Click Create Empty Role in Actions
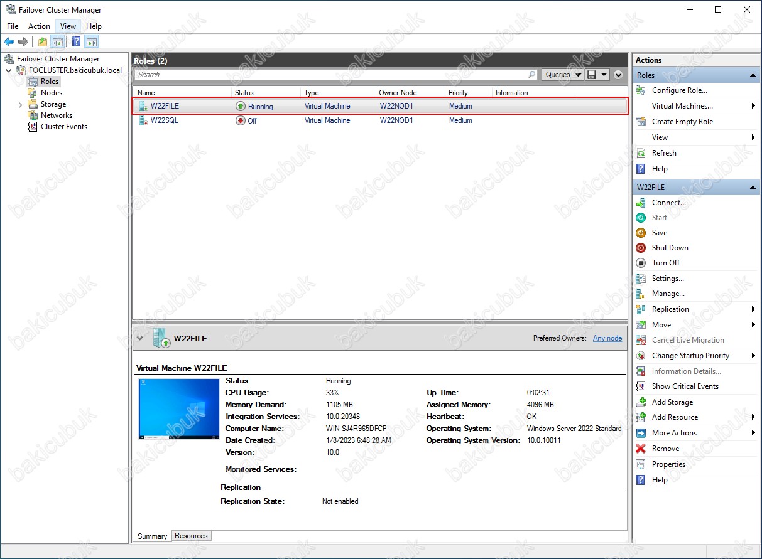 point(682,122)
